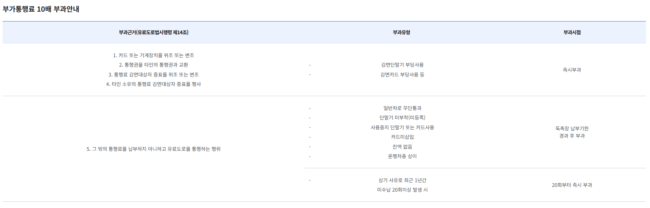Image resolution: width=650 pixels, height=208 pixels.
Task: Select item 5 그 밖의 통행료를 납부하지 아니하고
Action: 153,149
